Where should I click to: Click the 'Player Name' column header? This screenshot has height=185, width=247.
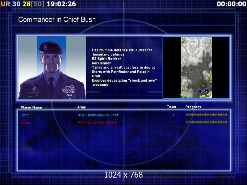[x=31, y=107]
